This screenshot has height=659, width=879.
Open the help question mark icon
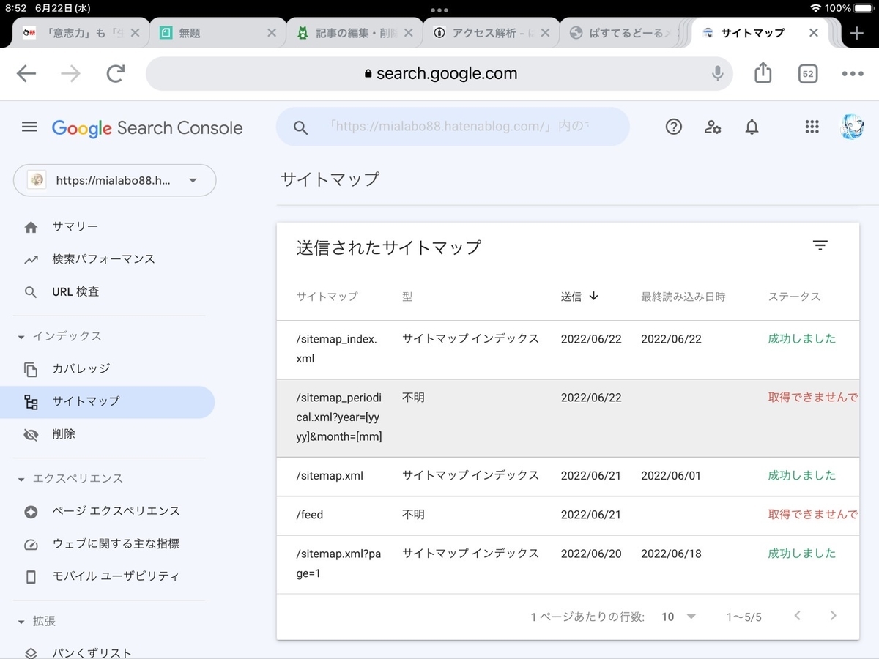click(x=673, y=127)
